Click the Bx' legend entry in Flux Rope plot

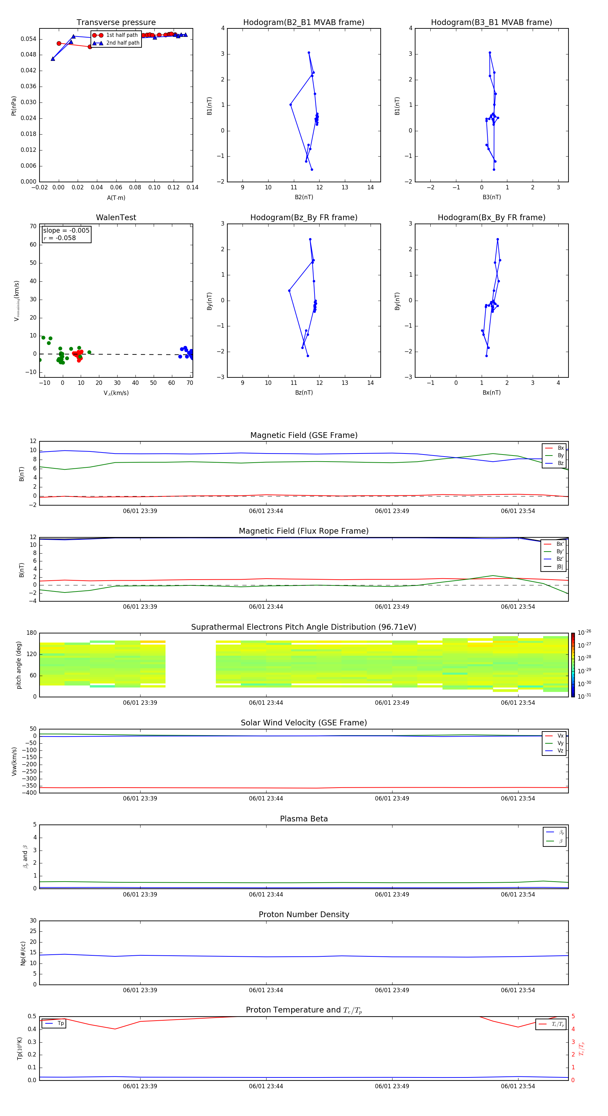[x=554, y=544]
